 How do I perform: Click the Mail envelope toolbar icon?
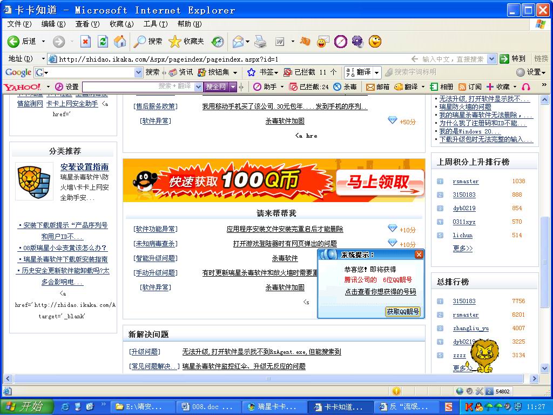point(238,42)
